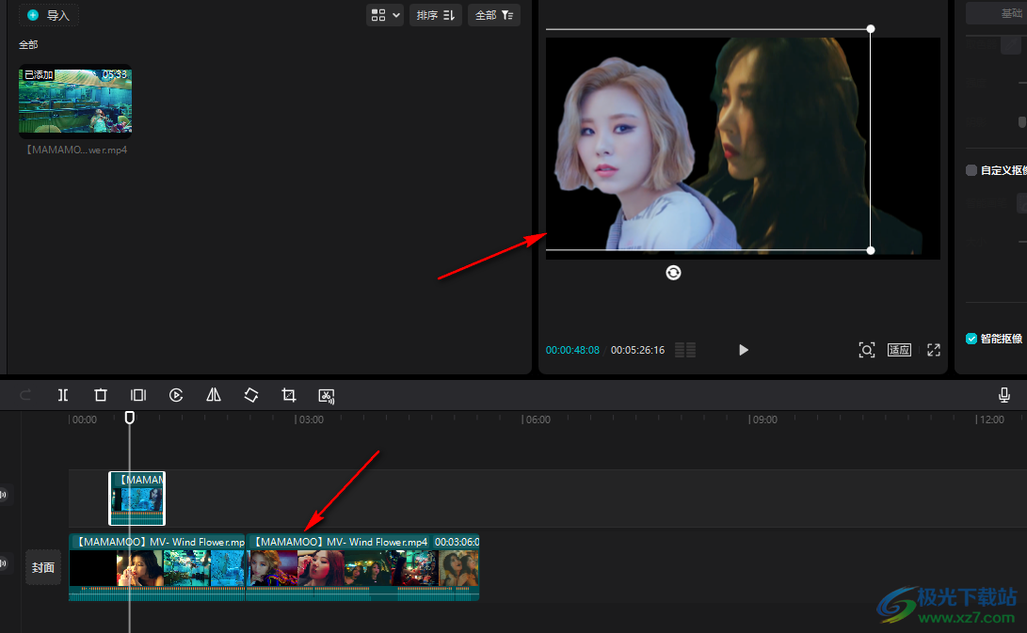Open the preview grid layout icon
The image size is (1027, 633).
[685, 350]
